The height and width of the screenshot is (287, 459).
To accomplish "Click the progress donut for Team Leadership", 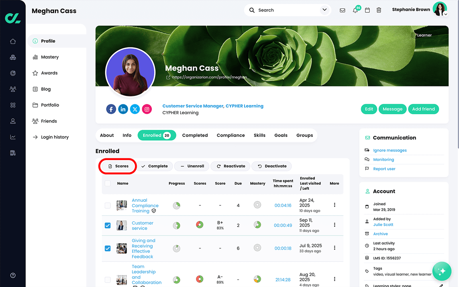I will pyautogui.click(x=177, y=280).
